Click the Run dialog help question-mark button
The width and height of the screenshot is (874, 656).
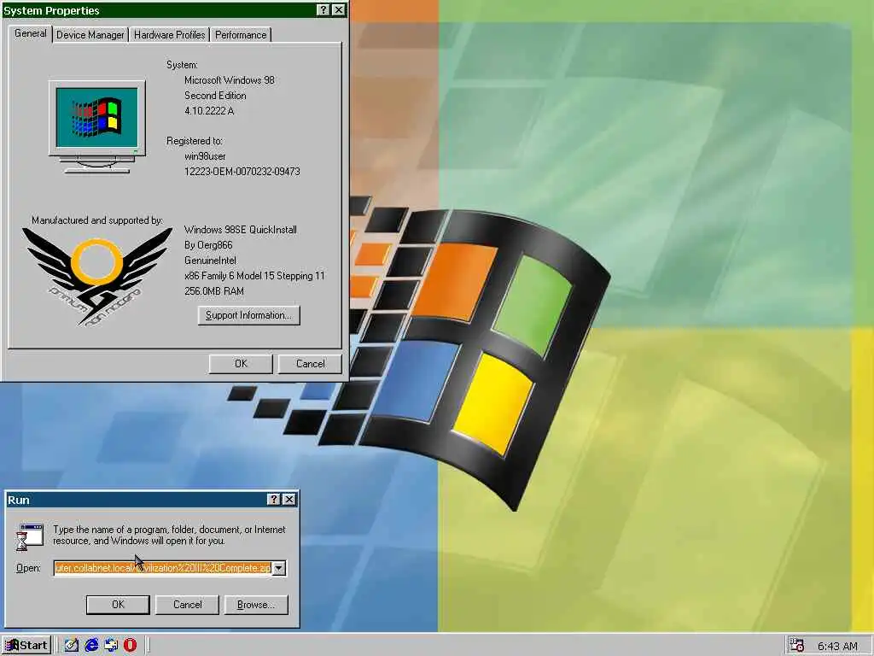[274, 499]
